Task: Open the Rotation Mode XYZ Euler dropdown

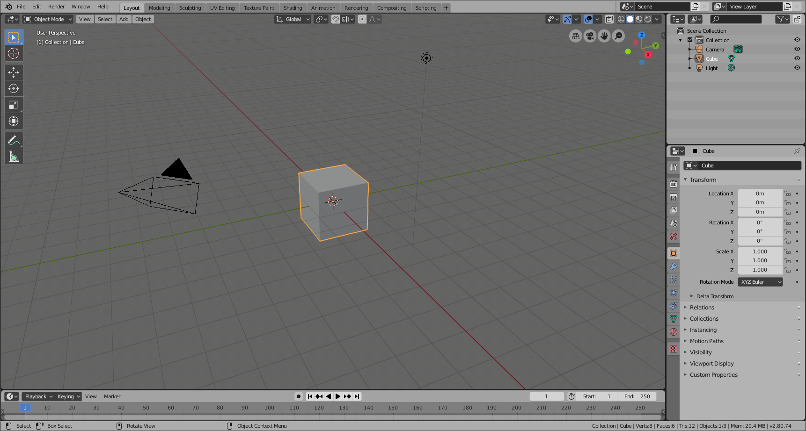Action: [x=760, y=282]
